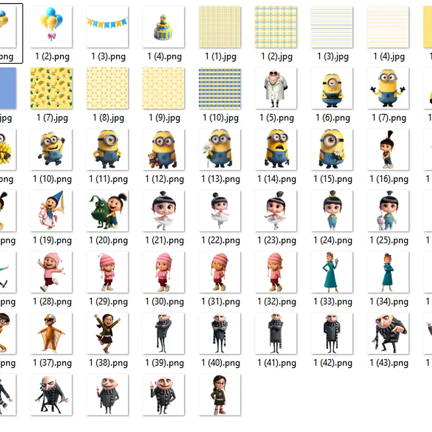
Task: Select ballerina girl file 1 (22).png
Action: (220, 211)
